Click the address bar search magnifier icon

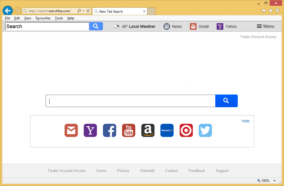[79, 11]
